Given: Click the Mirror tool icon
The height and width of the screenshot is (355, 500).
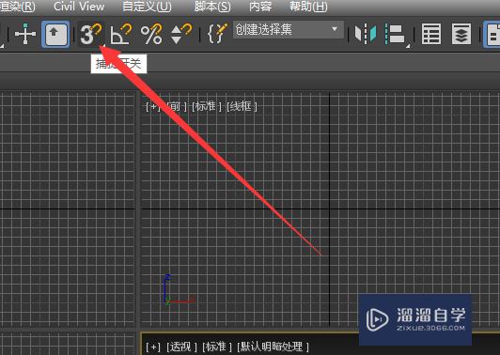Looking at the screenshot, I should (366, 34).
